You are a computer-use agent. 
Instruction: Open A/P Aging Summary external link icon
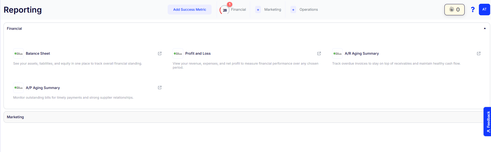pos(160,88)
